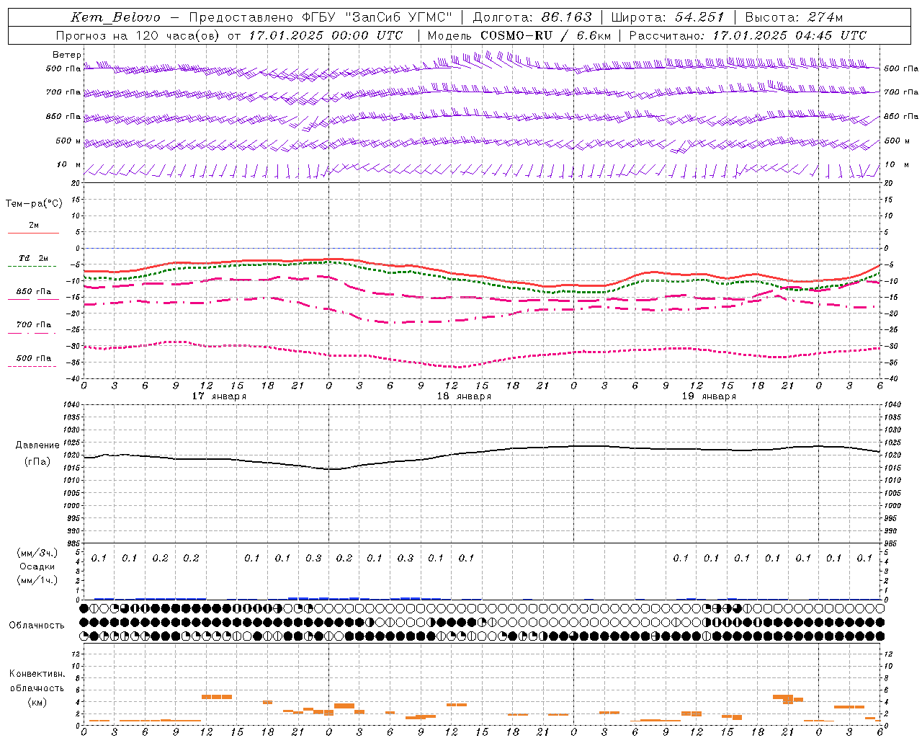This screenshot has height=738, width=922.
Task: Click the dashed "700 гПа" legend line in temperature legend
Action: 33,333
